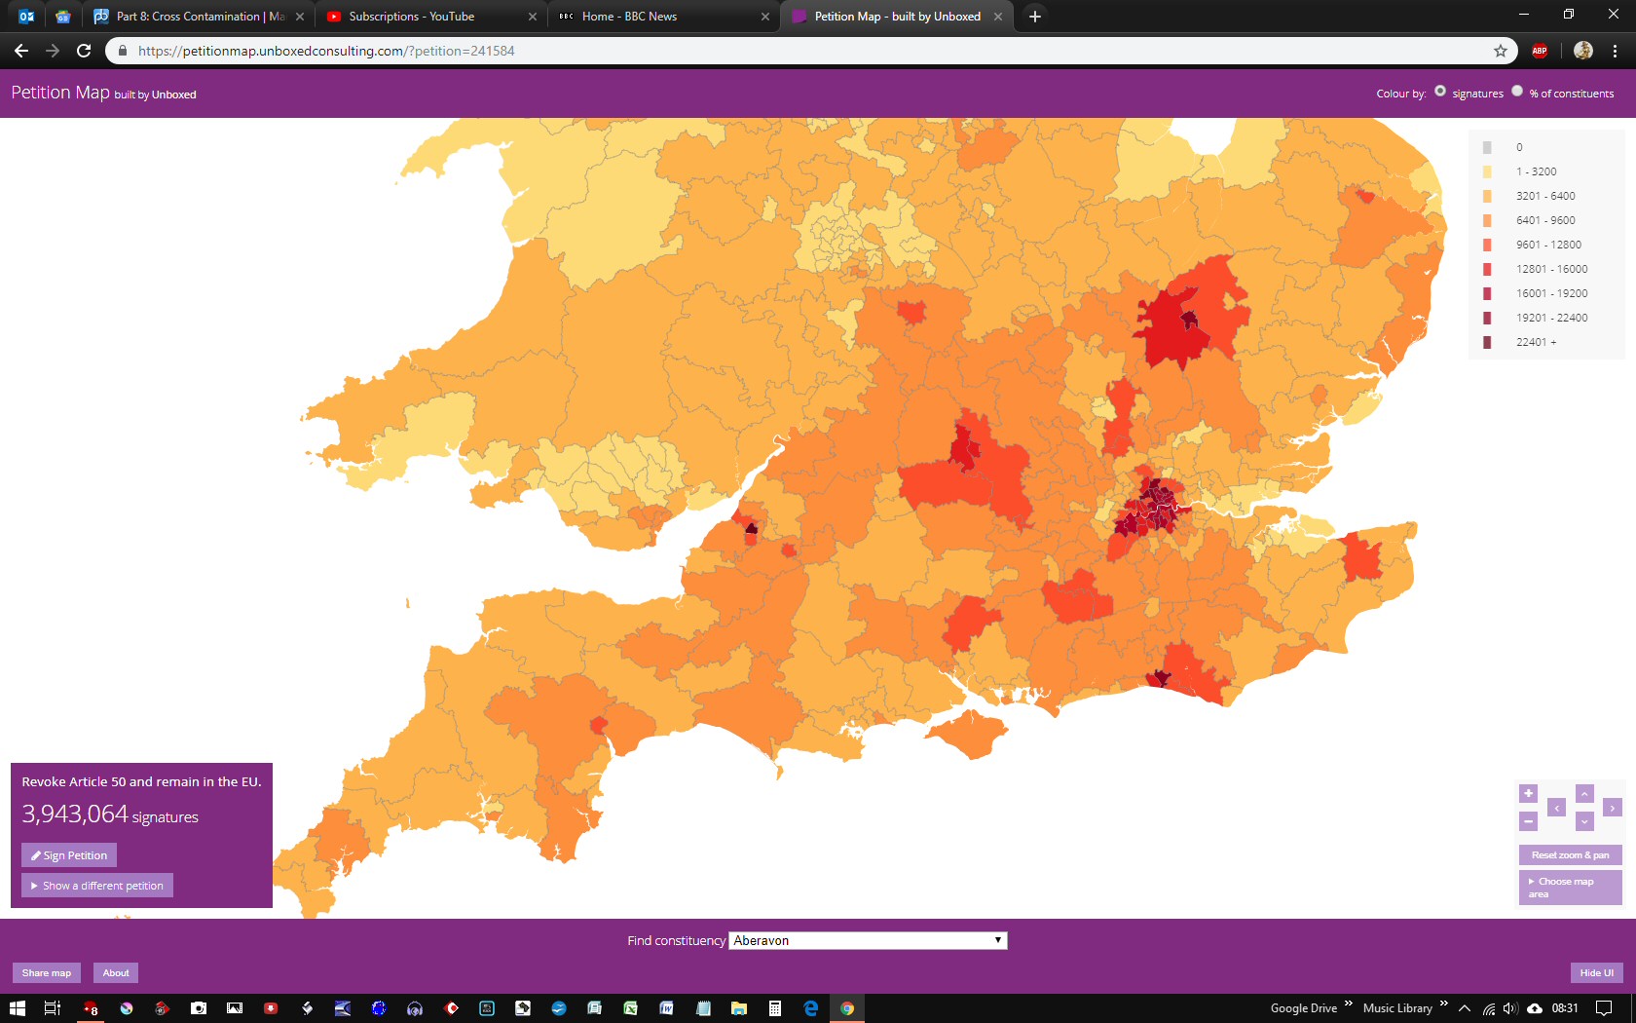The width and height of the screenshot is (1636, 1023).
Task: Click the Sign Petition button
Action: (69, 855)
